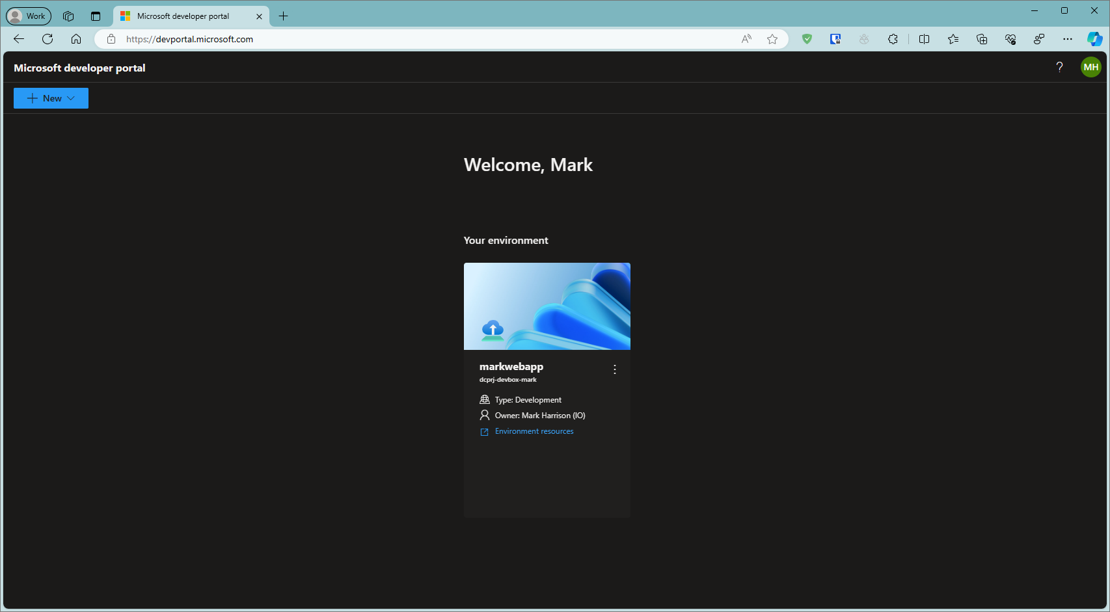Open the Environment resources link

534,431
